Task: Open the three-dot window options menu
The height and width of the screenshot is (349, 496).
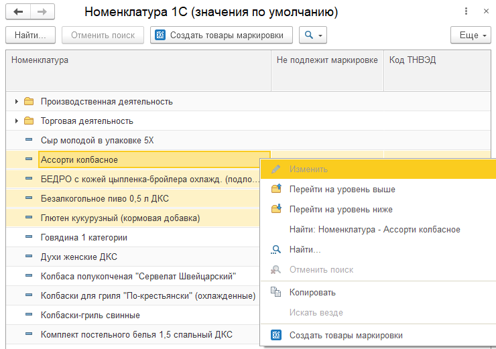Action: 466,11
